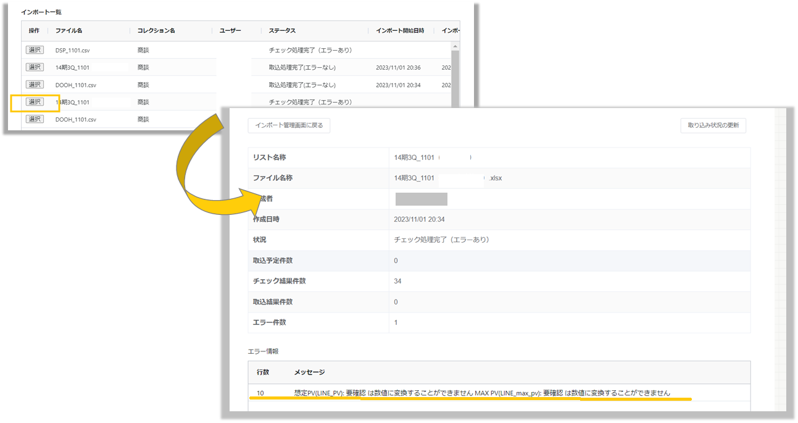
Task: Click 選択 for 14期3Q_1101 imported at 20:36
Action: 35,67
